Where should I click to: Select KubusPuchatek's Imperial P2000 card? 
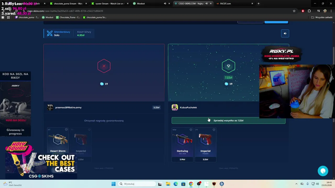pos(205,145)
